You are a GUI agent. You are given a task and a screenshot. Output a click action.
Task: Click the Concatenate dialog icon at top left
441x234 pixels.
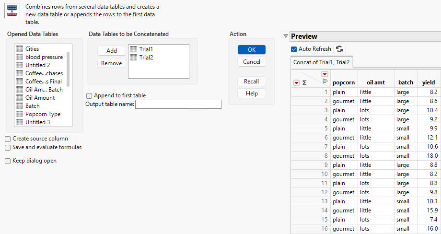point(12,11)
